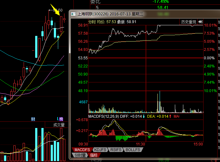Switch to the KDJFS indicator tab
Viewport: 220px width, 162px height.
pyautogui.click(x=99, y=150)
